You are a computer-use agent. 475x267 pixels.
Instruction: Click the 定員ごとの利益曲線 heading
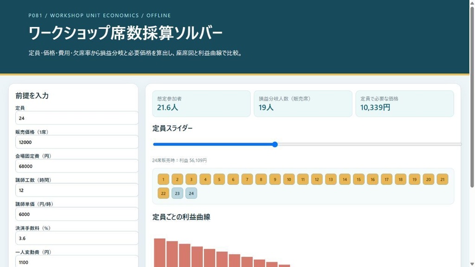[x=181, y=217]
